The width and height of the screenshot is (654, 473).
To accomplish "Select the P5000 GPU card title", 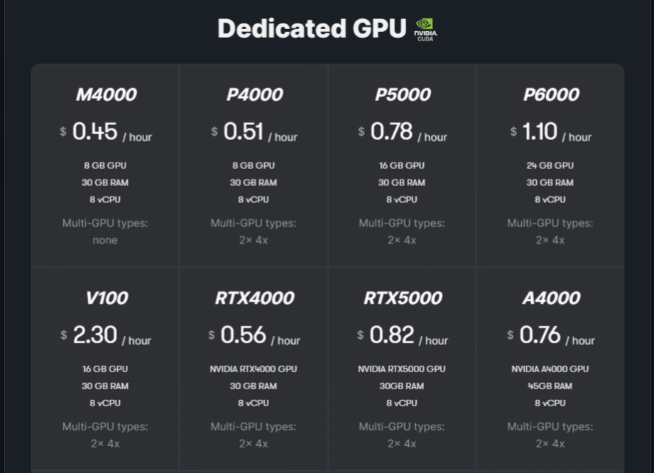I will (402, 94).
